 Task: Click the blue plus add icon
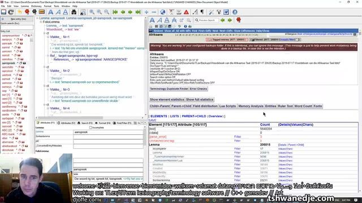[x=146, y=12]
